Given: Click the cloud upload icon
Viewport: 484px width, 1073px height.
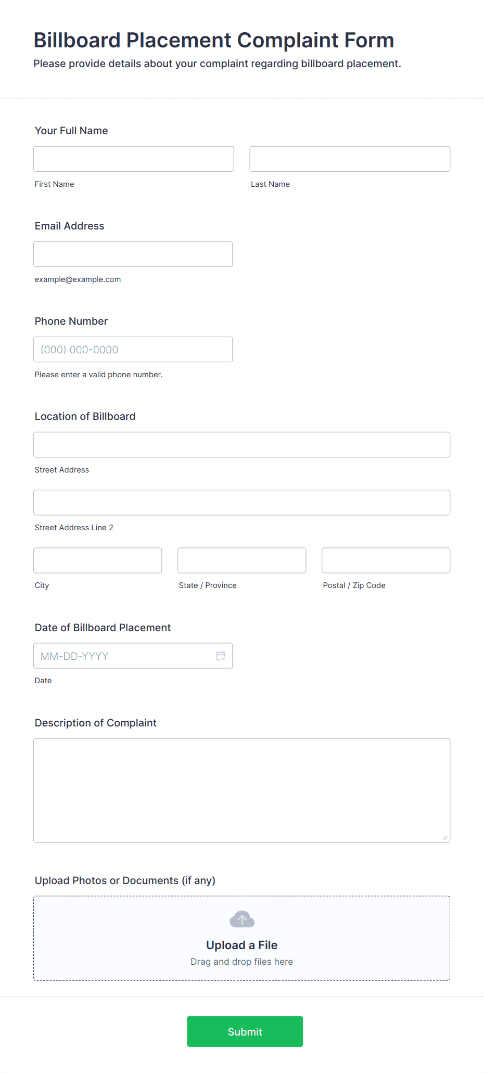Looking at the screenshot, I should [242, 919].
